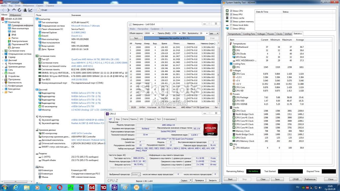Open LinX run count dropdown

207,33
